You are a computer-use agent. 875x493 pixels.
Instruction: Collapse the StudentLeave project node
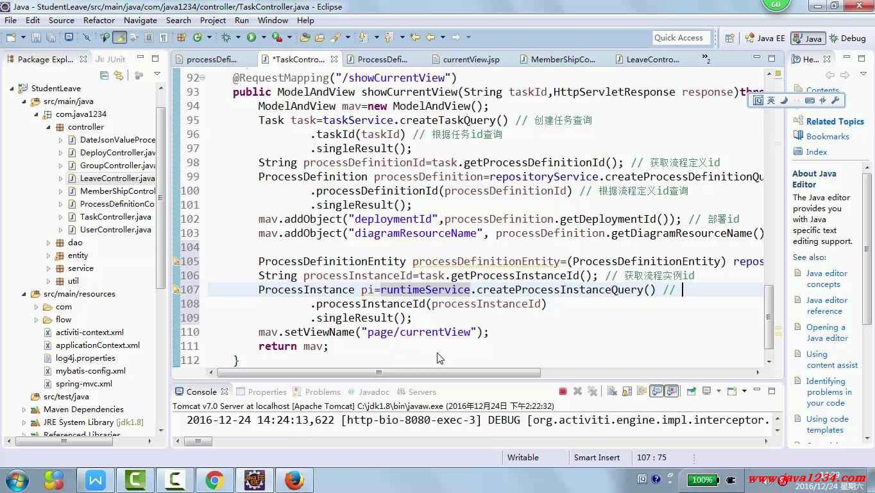click(12, 88)
